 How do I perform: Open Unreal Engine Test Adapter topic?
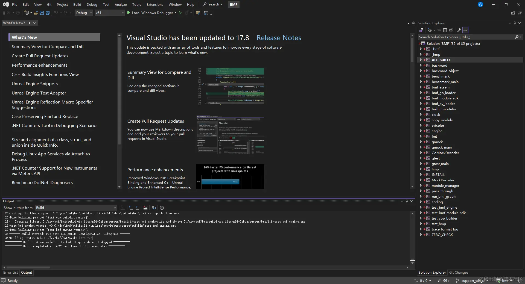(x=39, y=93)
